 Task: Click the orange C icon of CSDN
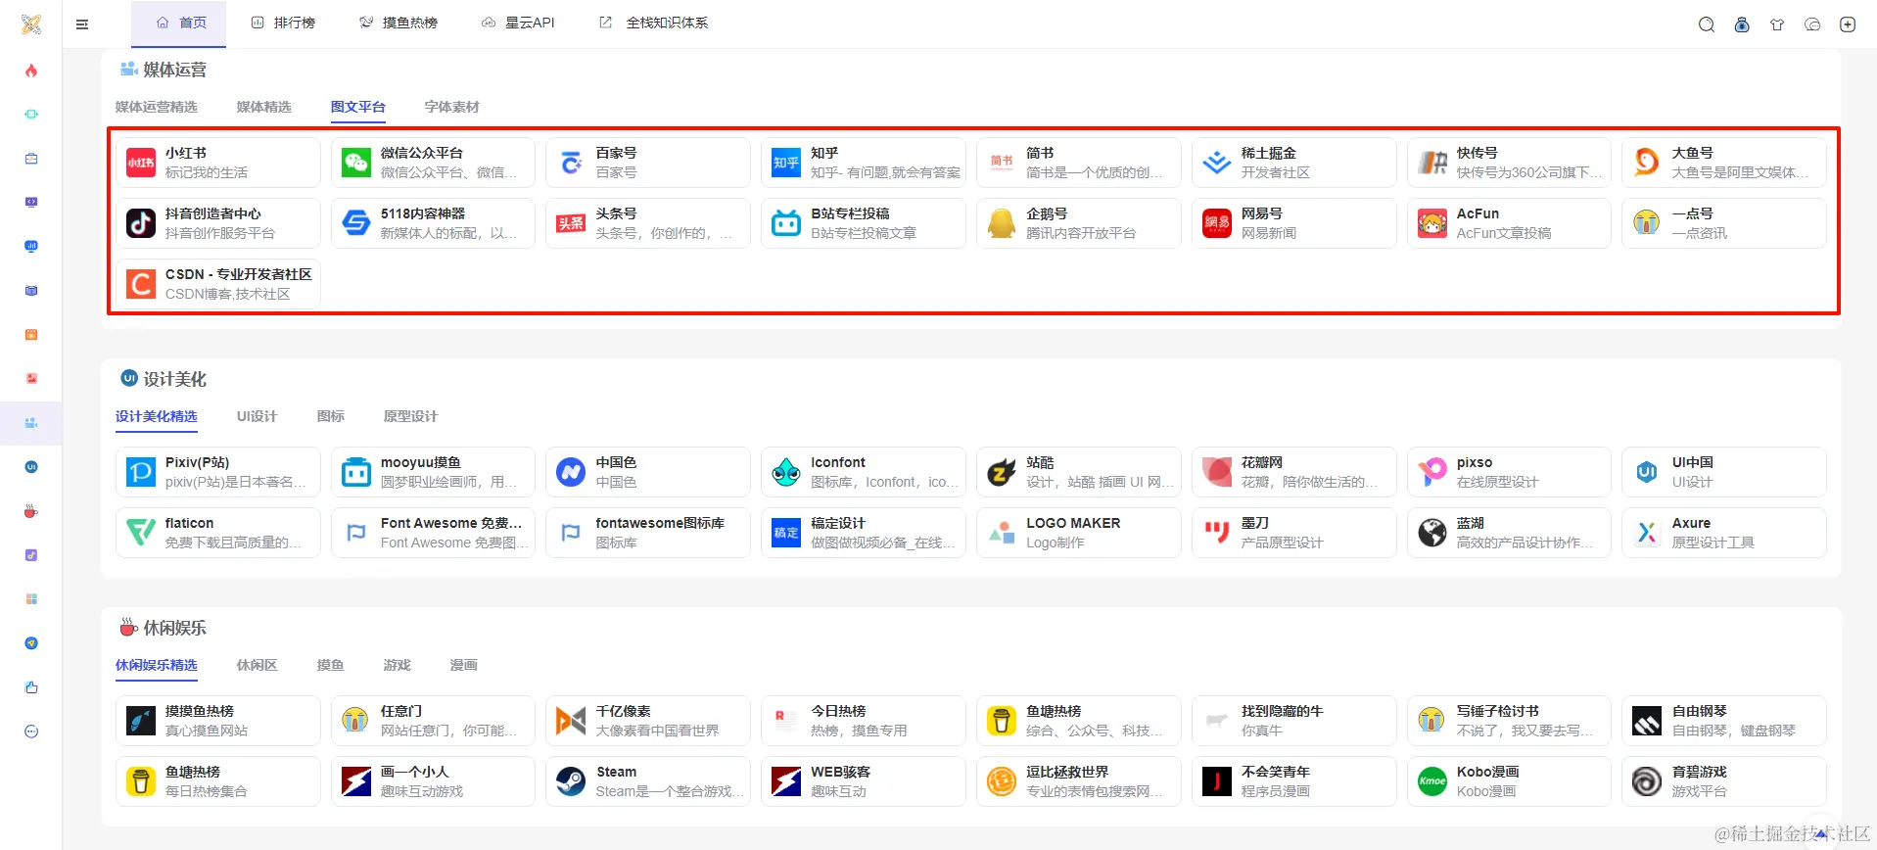[141, 284]
